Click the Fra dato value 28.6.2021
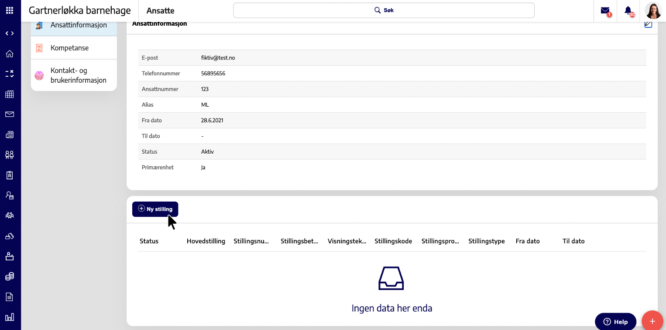666x330 pixels. pyautogui.click(x=212, y=121)
